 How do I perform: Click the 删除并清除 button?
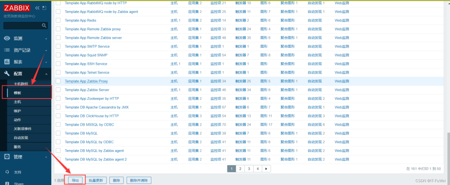click(x=139, y=180)
